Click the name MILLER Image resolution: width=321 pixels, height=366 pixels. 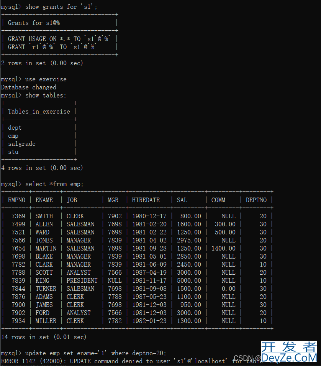click(46, 321)
